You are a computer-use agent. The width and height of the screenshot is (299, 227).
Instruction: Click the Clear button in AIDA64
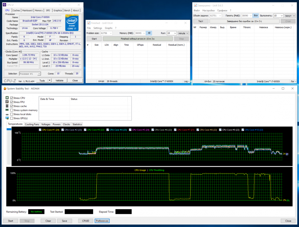[48, 221]
